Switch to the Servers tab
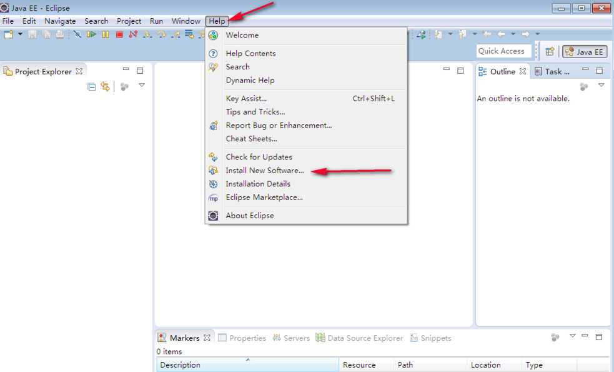The image size is (614, 372). [x=291, y=338]
